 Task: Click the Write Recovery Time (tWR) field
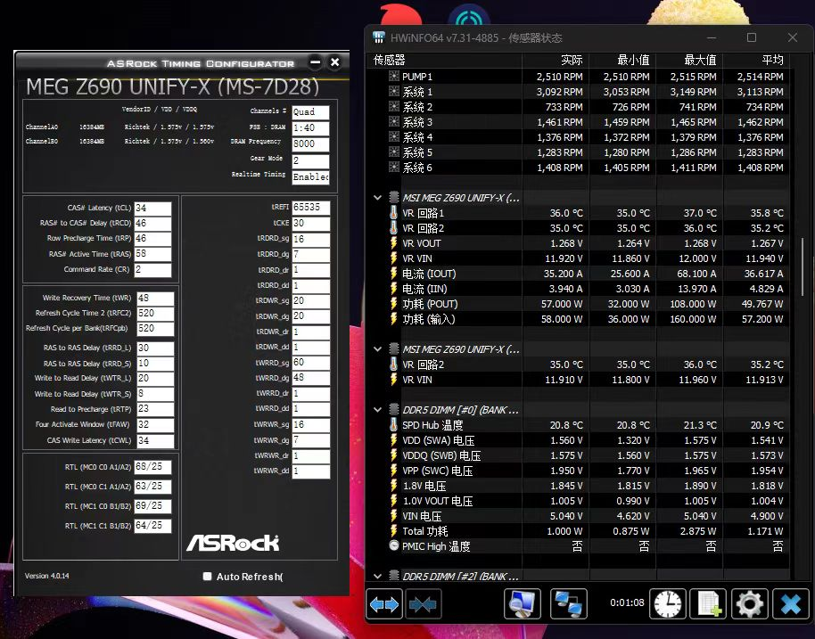[x=155, y=299]
